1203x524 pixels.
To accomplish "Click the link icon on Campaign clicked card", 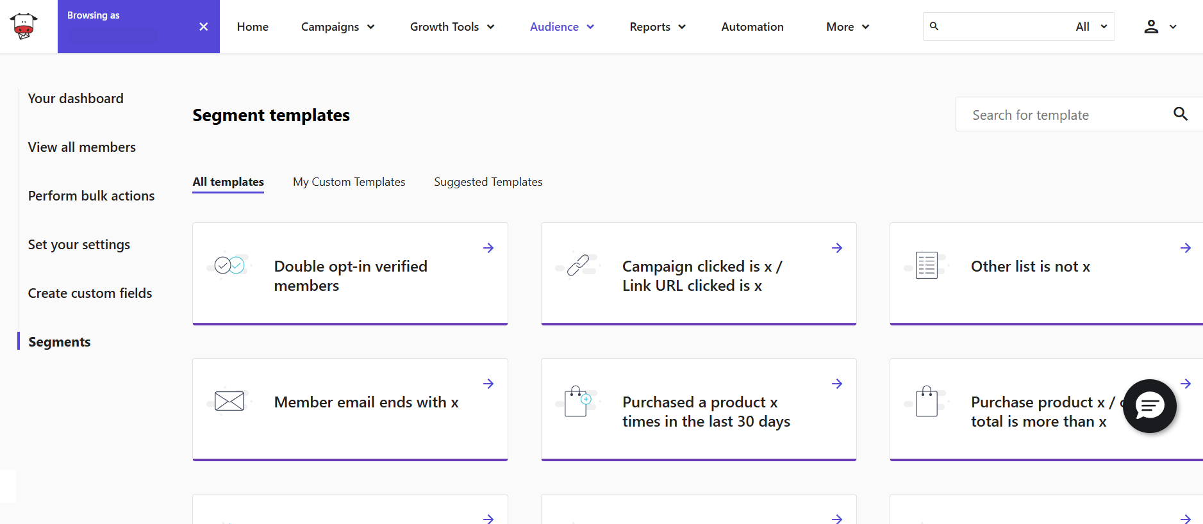I will coord(578,265).
